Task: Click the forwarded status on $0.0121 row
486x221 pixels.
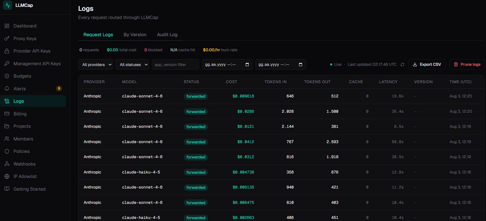Action: pyautogui.click(x=196, y=127)
